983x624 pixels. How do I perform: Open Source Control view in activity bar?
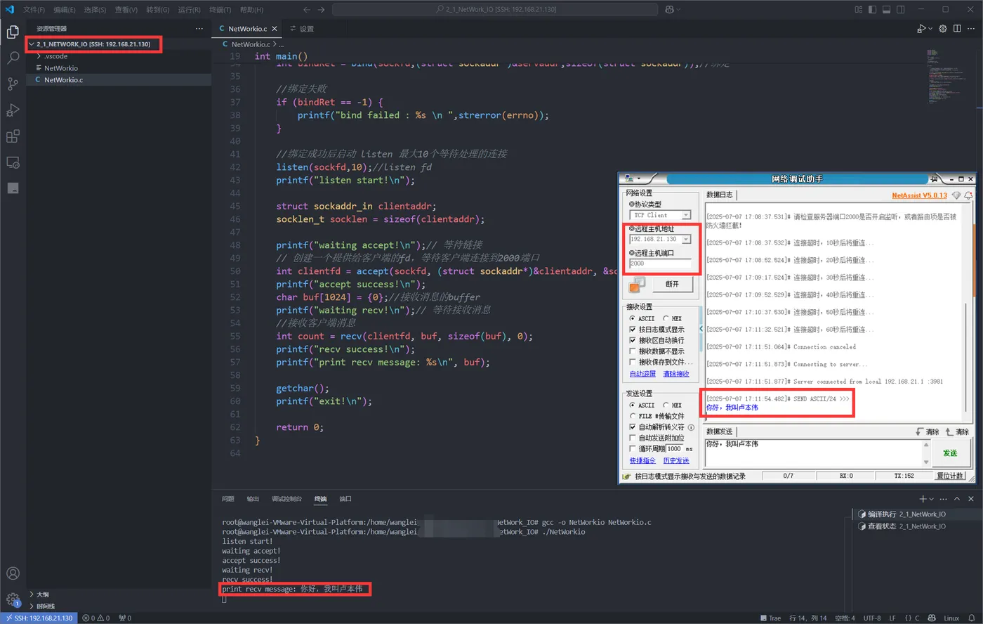coord(13,84)
